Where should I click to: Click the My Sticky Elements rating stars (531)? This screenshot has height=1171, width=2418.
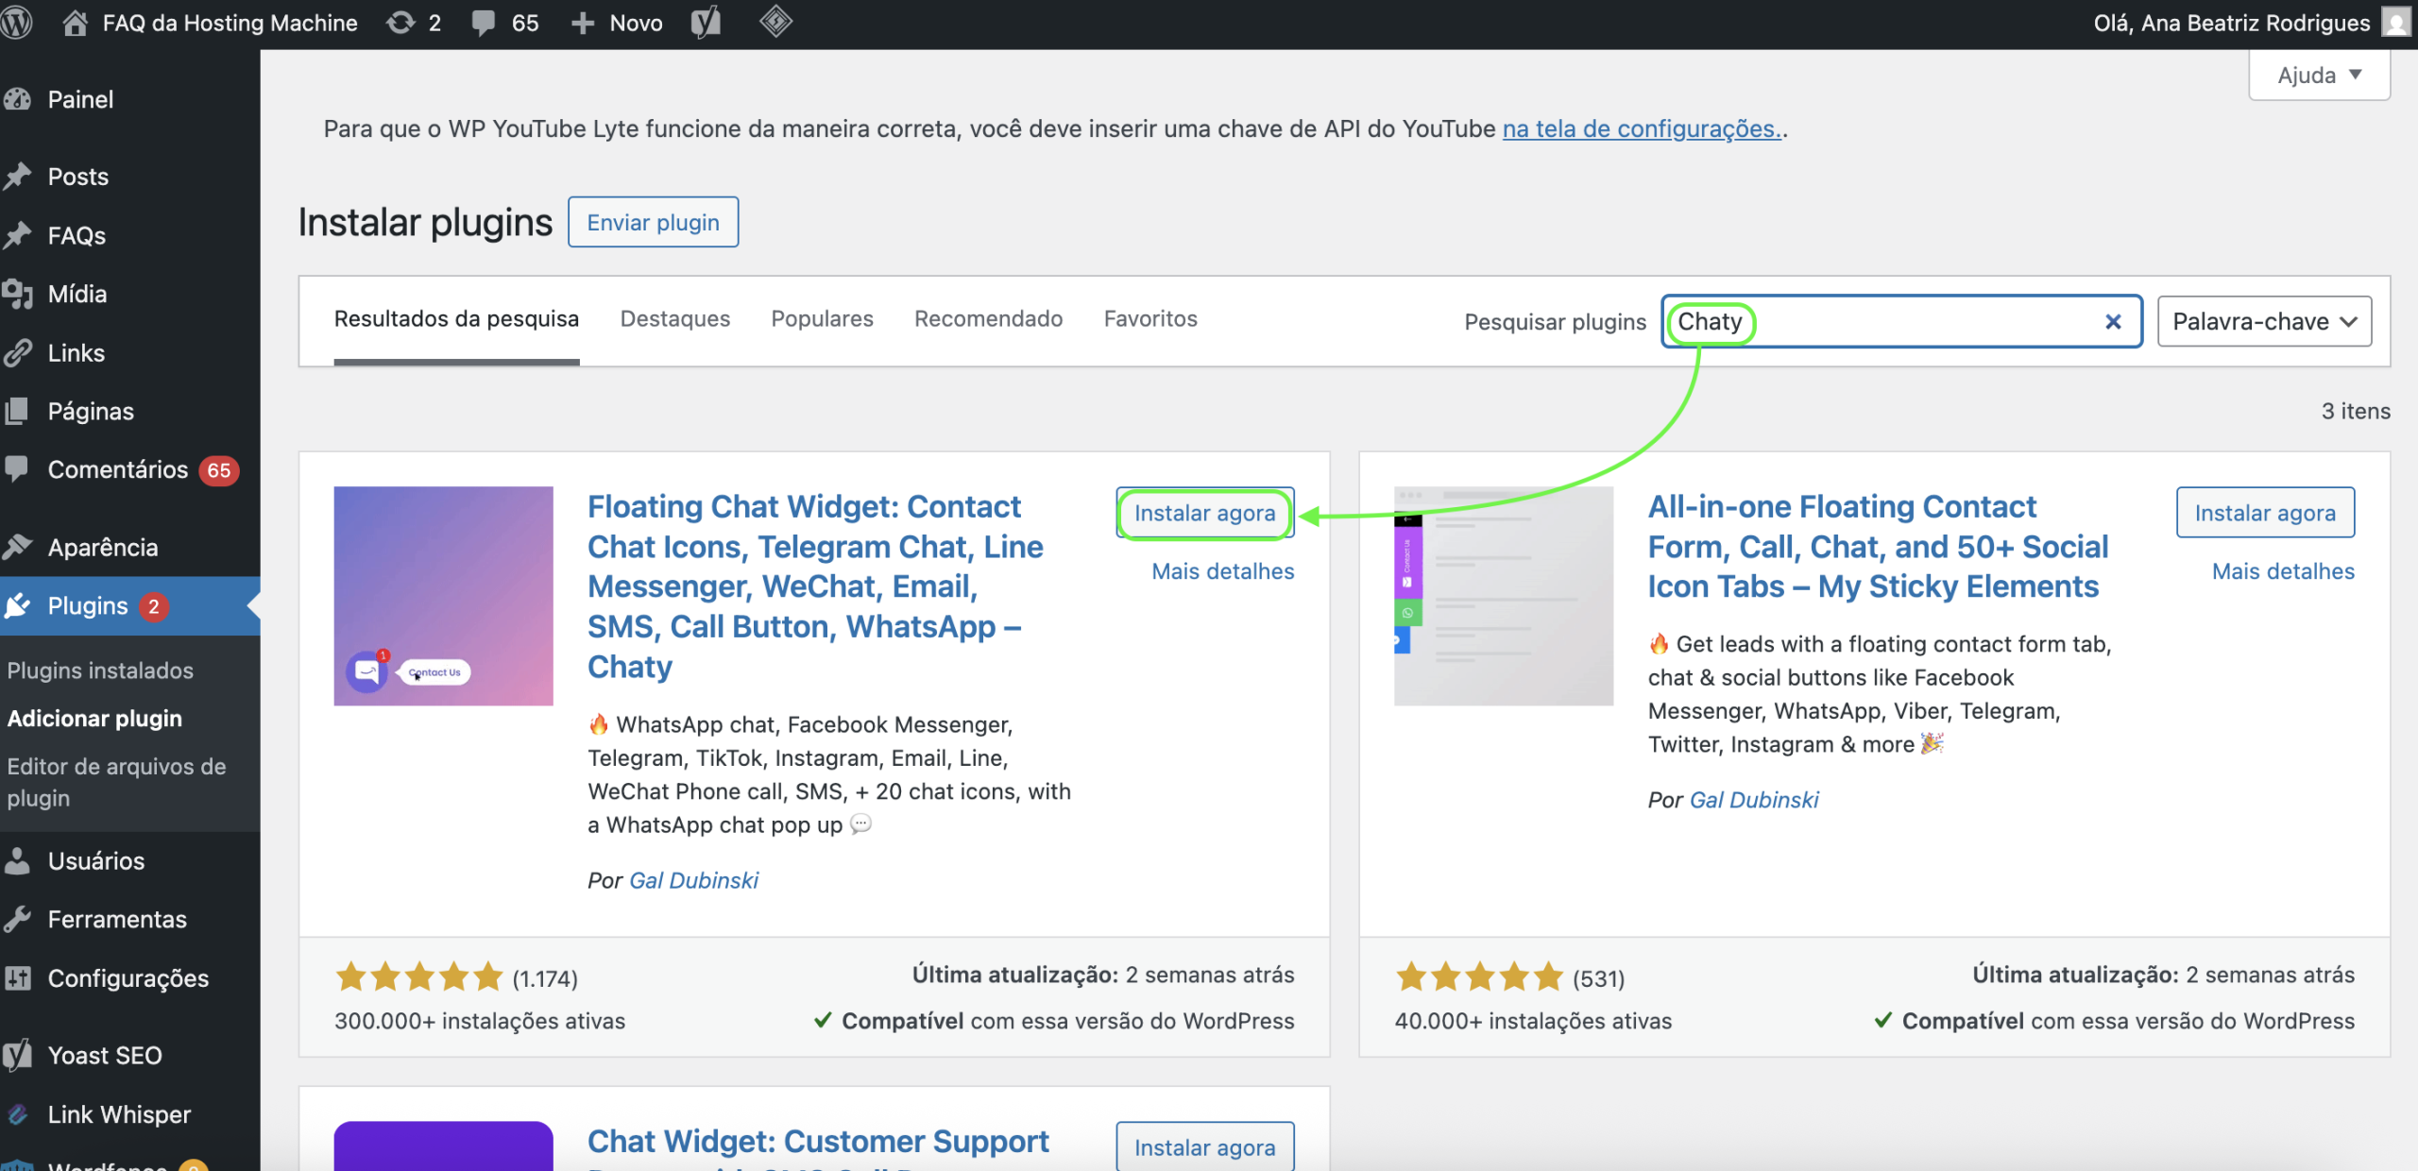click(x=1480, y=976)
